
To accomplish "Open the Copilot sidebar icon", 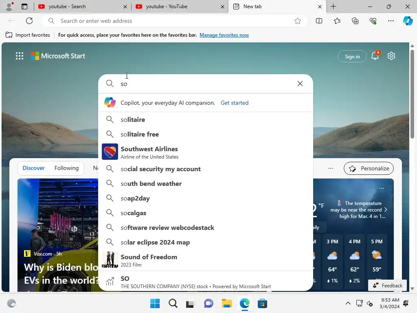I will click(x=408, y=21).
